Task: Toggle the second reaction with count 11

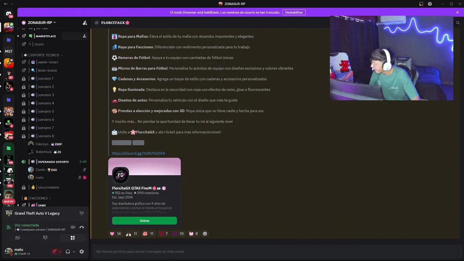Action: (x=132, y=234)
